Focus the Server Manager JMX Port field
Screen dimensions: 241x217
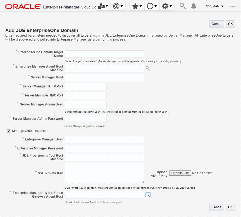coord(86,95)
